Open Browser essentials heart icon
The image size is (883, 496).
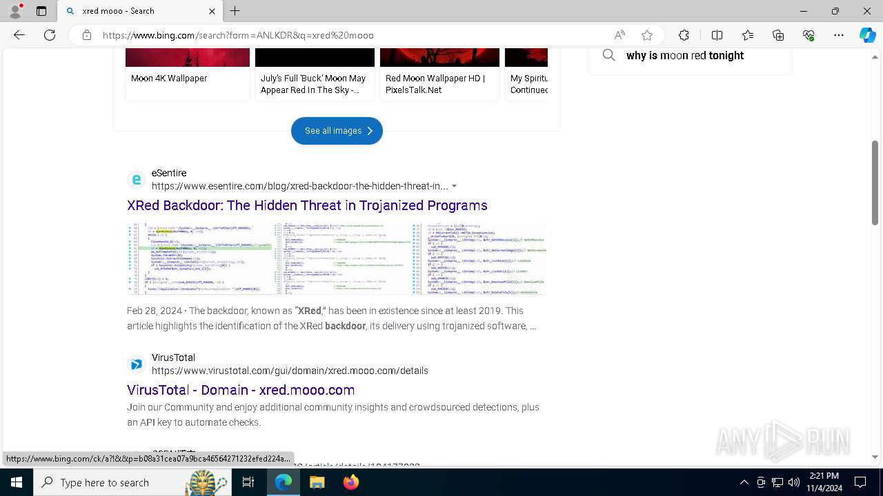(x=808, y=35)
